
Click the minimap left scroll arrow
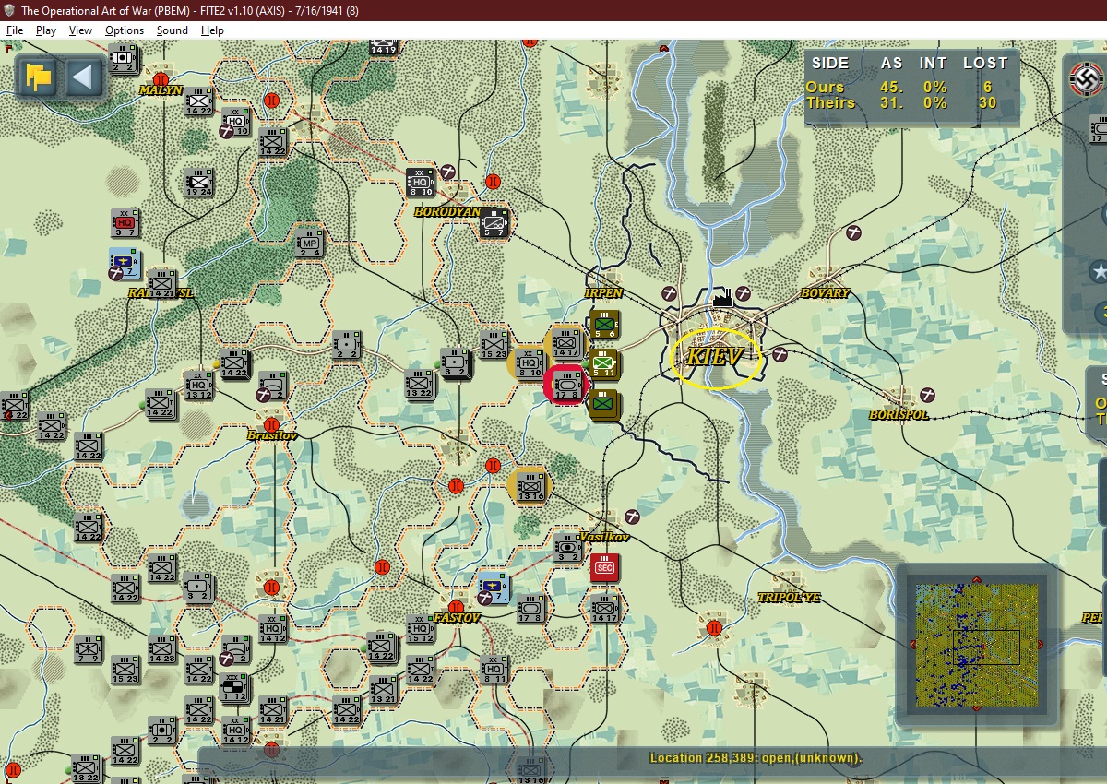pos(912,645)
